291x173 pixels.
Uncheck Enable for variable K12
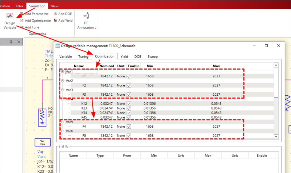(129, 104)
